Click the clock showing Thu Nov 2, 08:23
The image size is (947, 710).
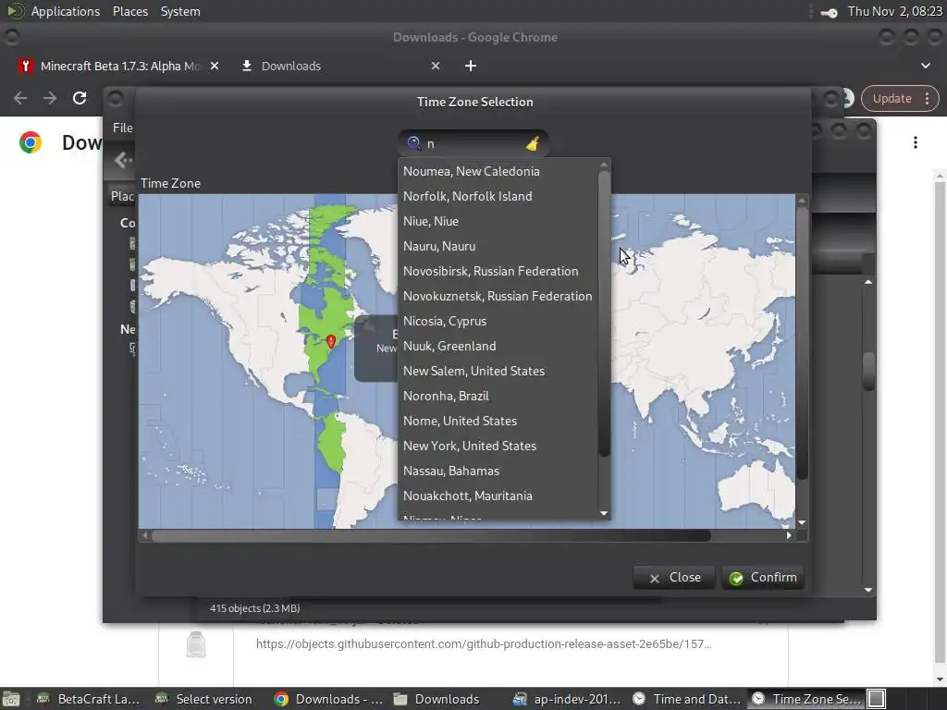tap(894, 11)
